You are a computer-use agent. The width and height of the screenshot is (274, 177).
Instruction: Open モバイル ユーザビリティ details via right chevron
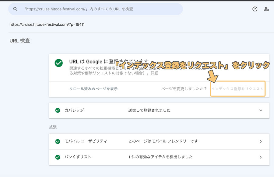(261, 142)
